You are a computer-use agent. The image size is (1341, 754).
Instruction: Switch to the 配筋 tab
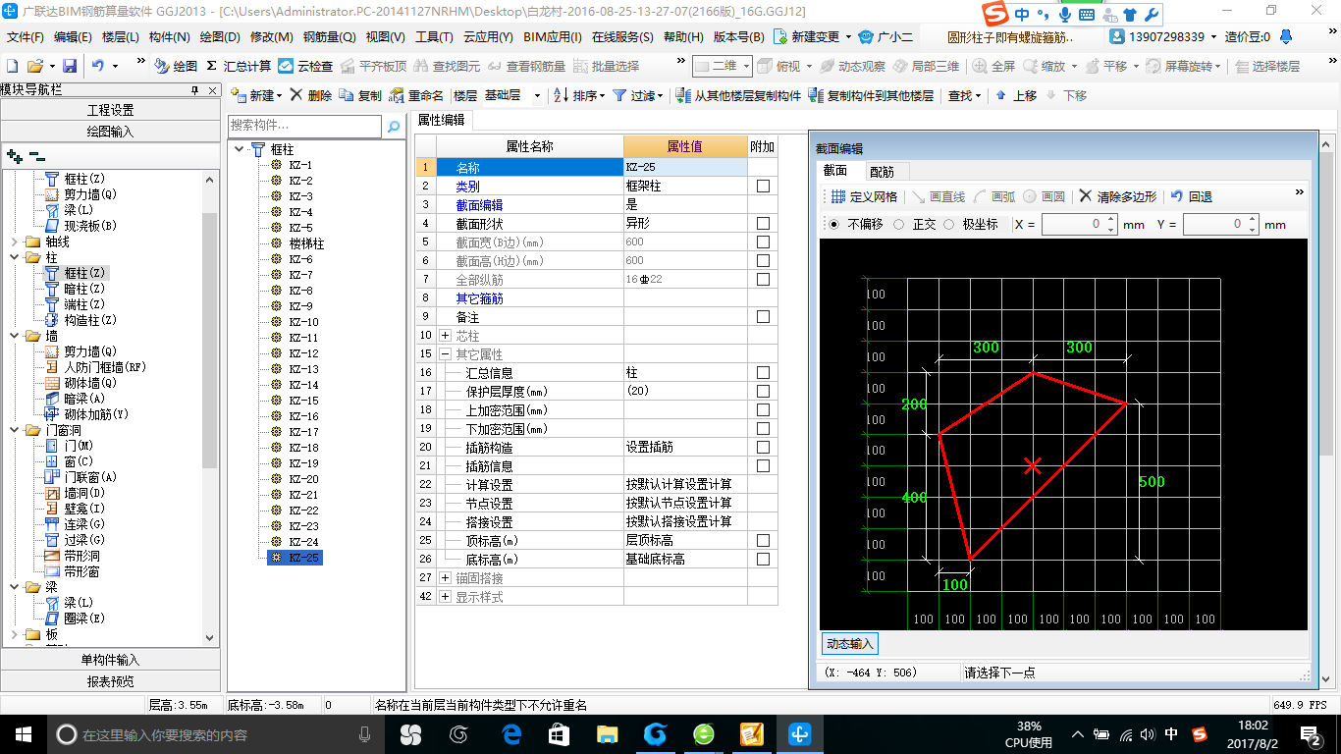[882, 172]
